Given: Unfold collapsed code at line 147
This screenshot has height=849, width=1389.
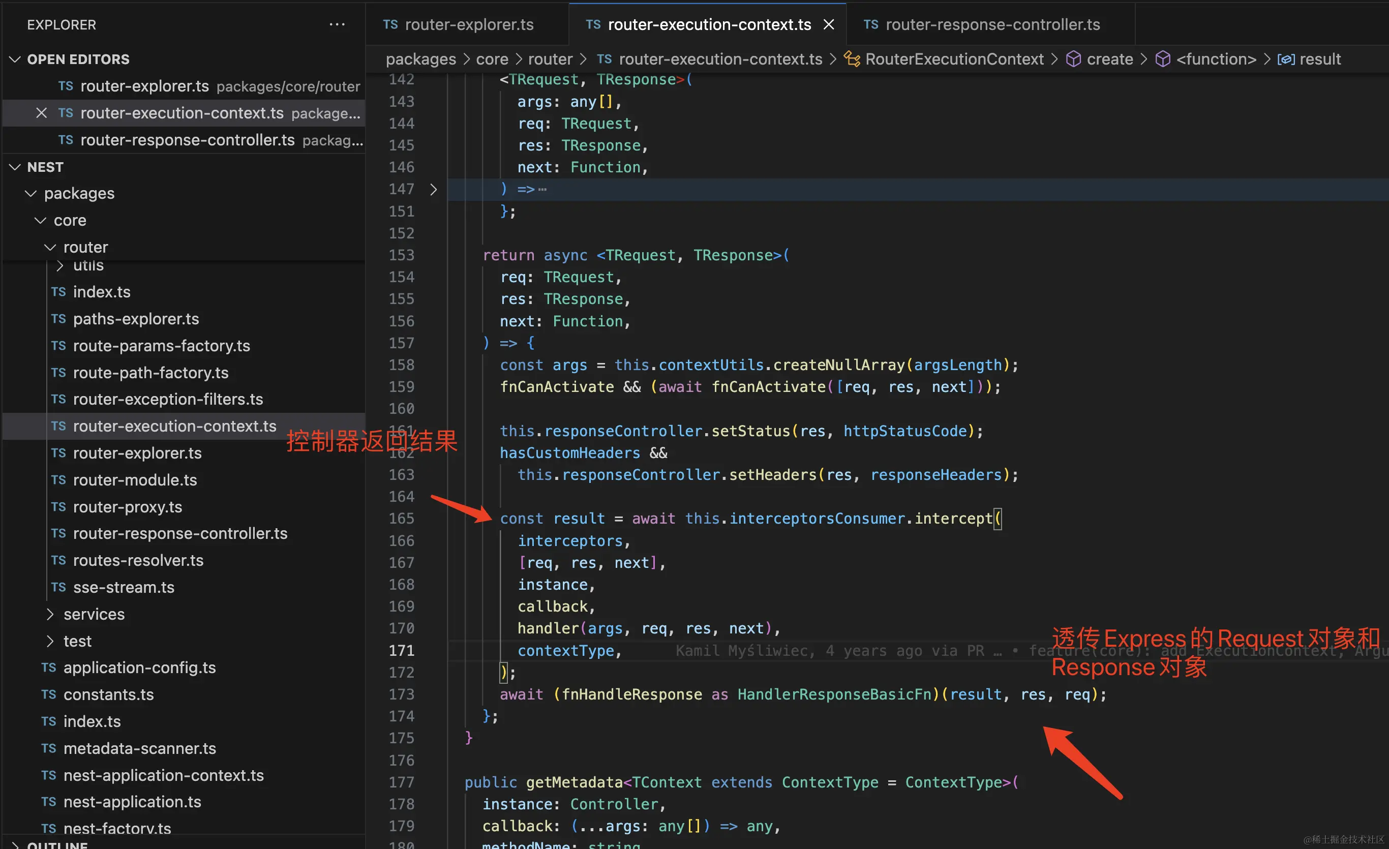Looking at the screenshot, I should tap(433, 190).
